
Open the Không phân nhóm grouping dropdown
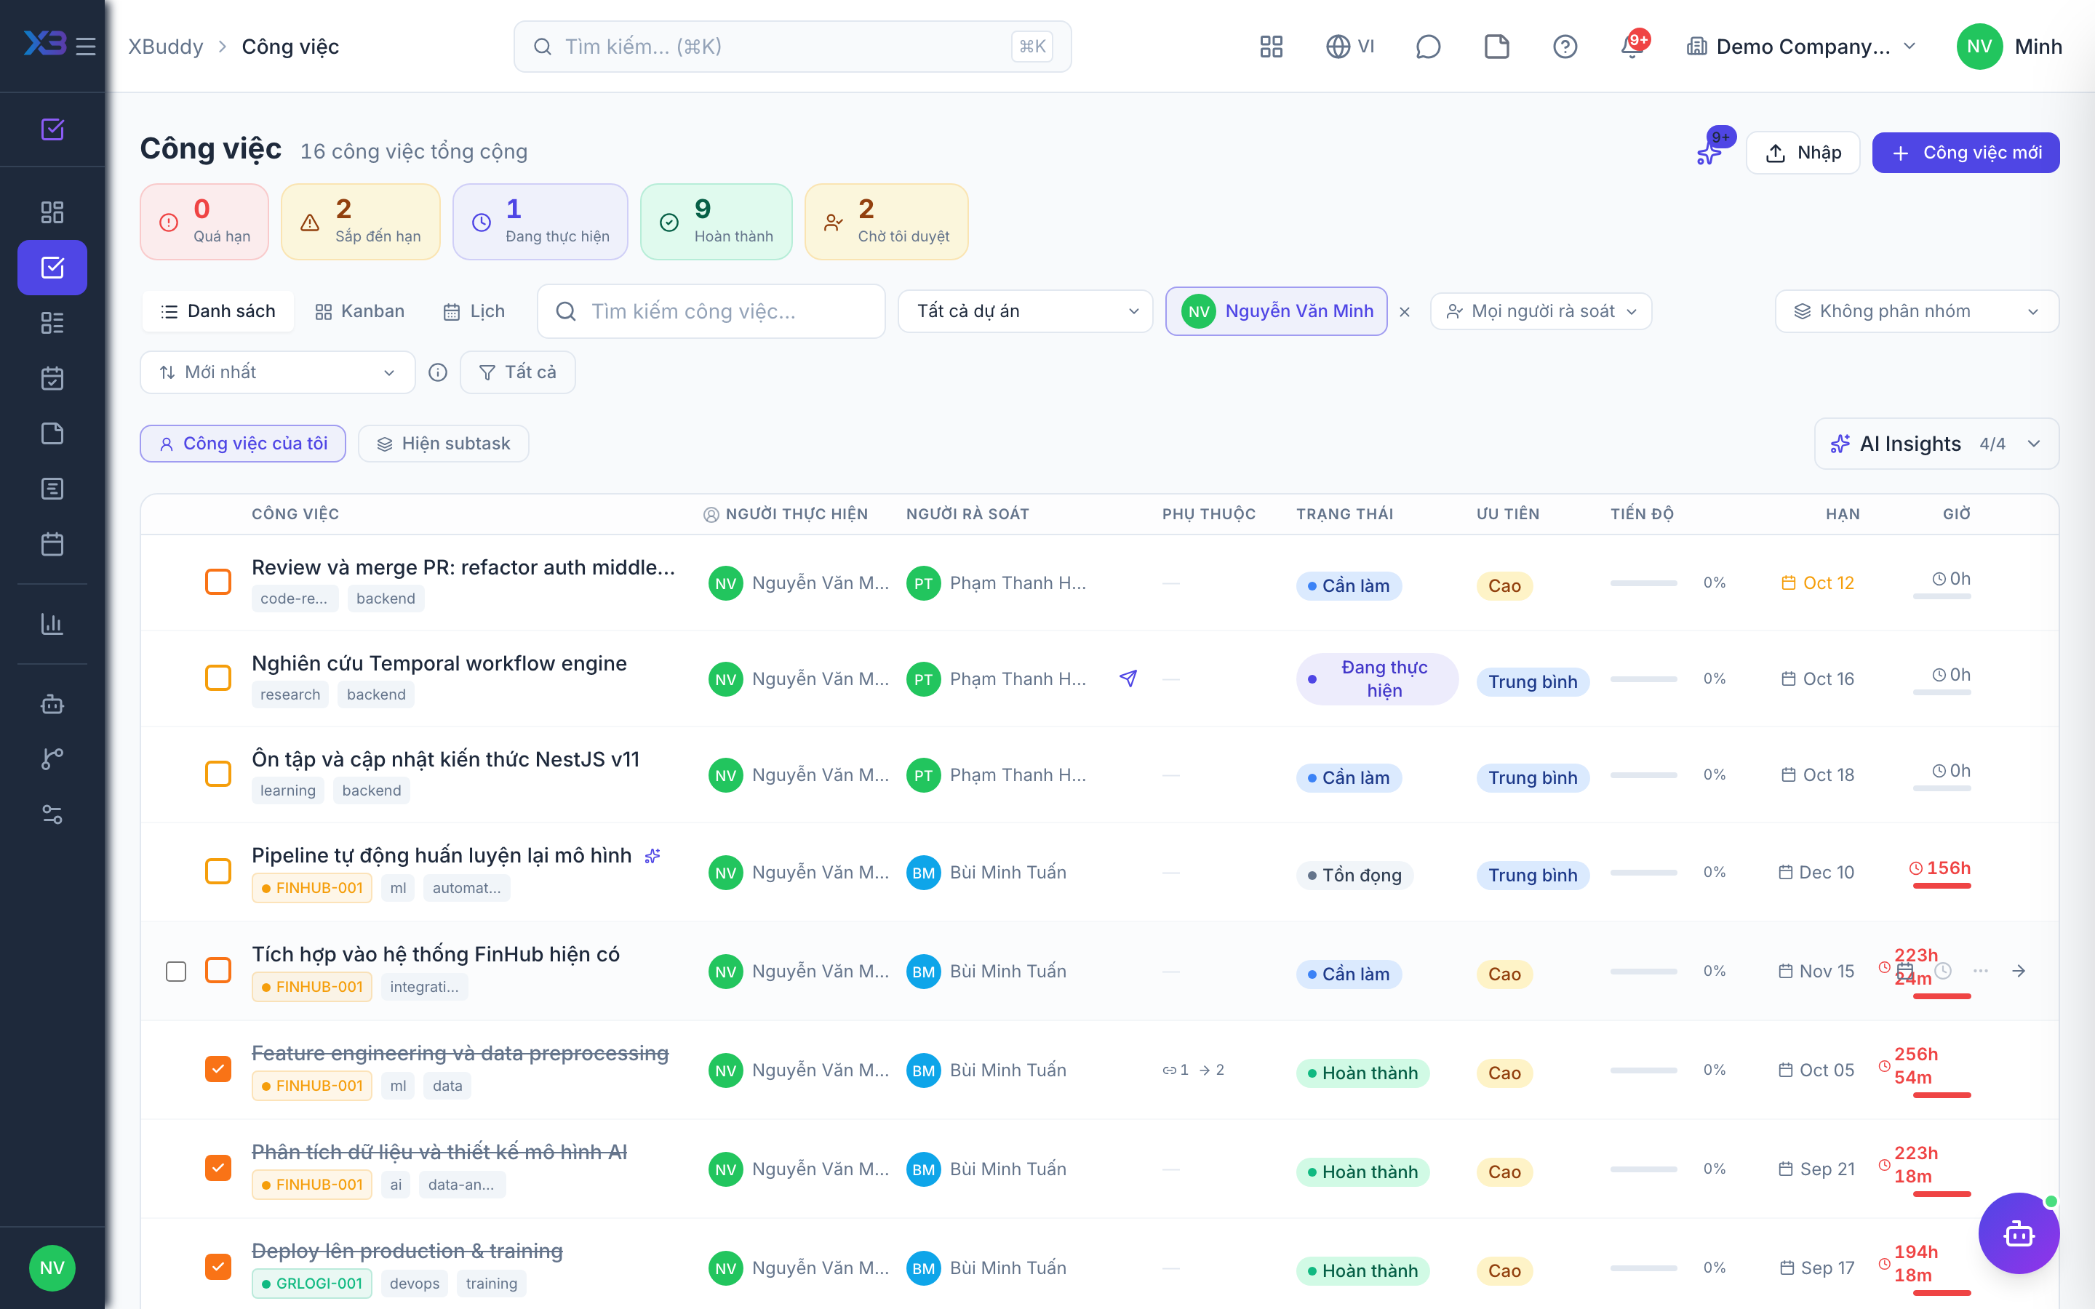(1917, 312)
